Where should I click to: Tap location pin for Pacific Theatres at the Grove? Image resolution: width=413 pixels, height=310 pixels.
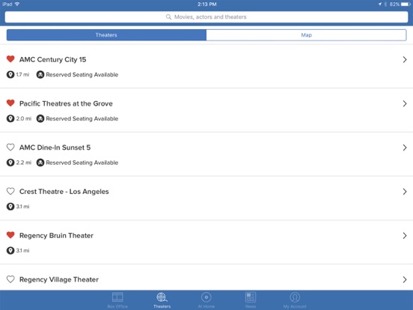(10, 118)
